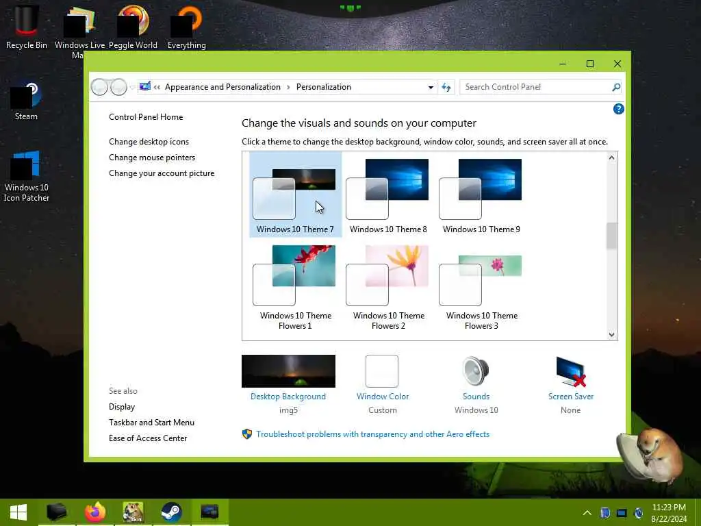Apply Windows 10 Theme Flowers 3
The height and width of the screenshot is (526, 701).
tap(481, 287)
